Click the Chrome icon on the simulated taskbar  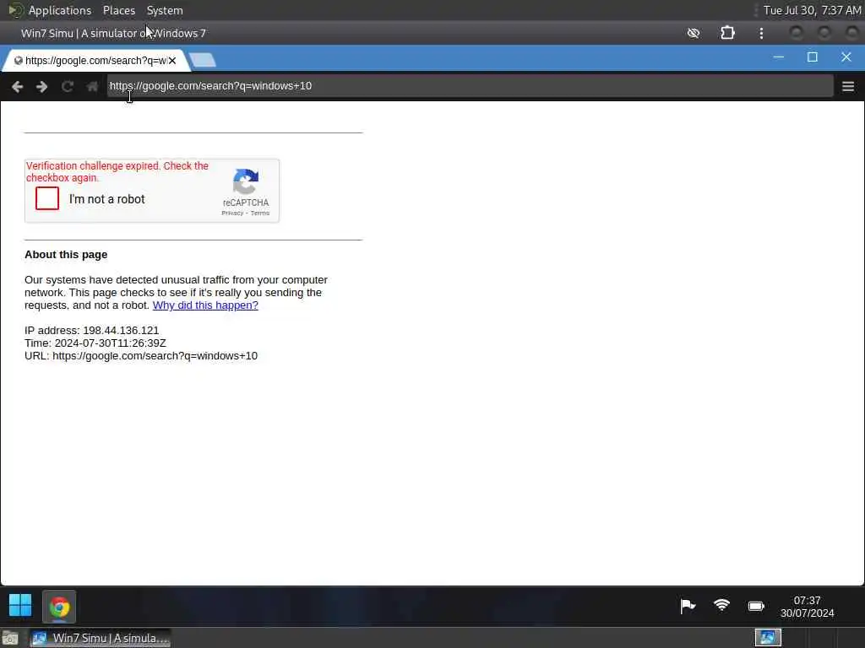click(x=60, y=607)
